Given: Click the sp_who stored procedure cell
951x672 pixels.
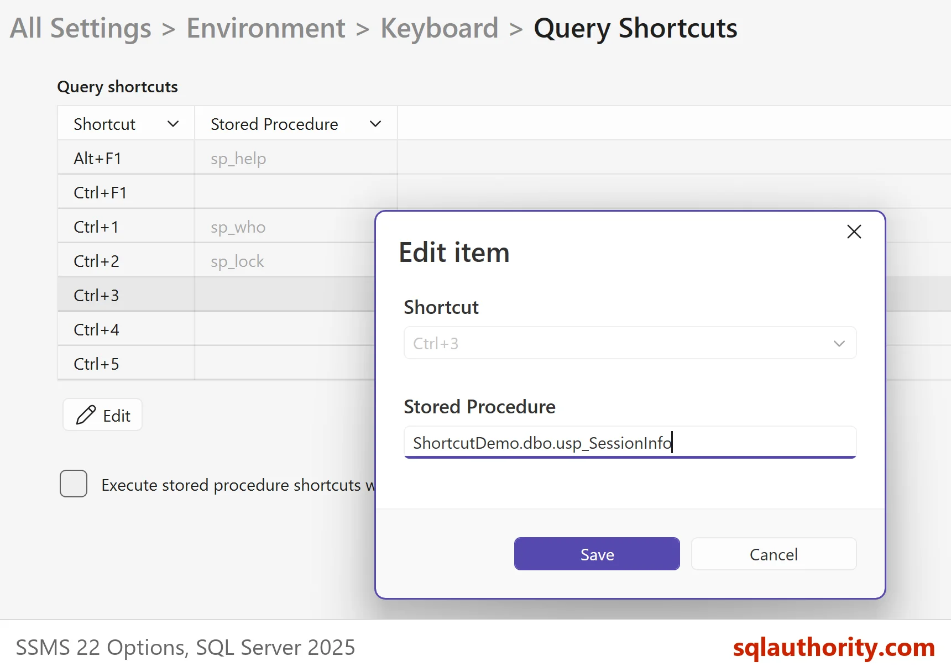Looking at the screenshot, I should click(285, 227).
